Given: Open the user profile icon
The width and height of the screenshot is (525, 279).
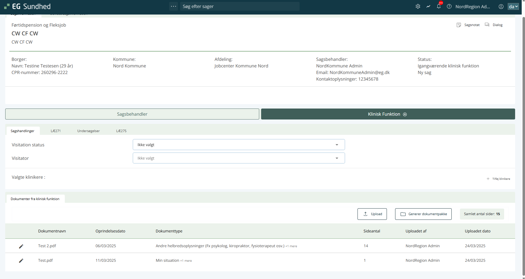Looking at the screenshot, I should [501, 7].
